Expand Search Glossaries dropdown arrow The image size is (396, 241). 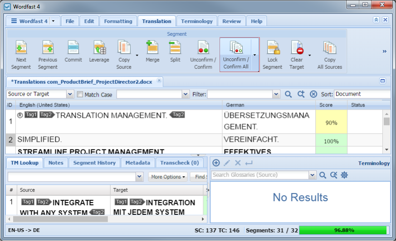(x=312, y=175)
